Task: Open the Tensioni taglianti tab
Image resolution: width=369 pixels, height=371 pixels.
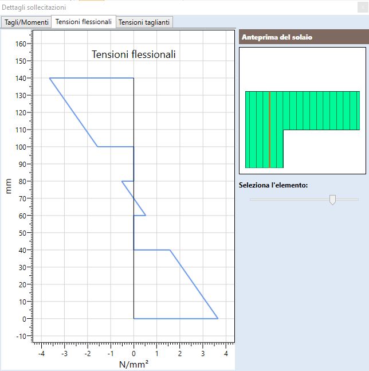Action: [x=144, y=22]
